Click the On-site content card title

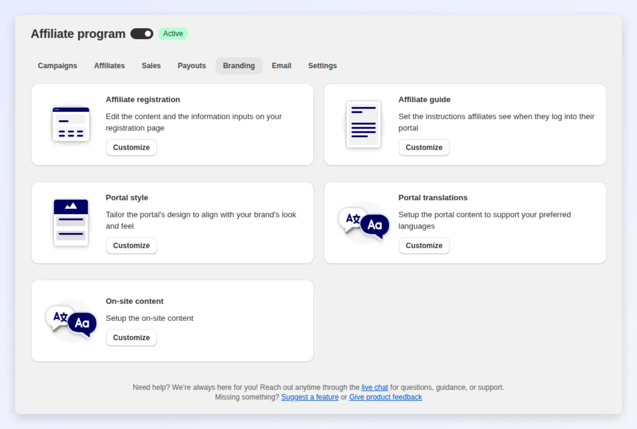click(135, 301)
